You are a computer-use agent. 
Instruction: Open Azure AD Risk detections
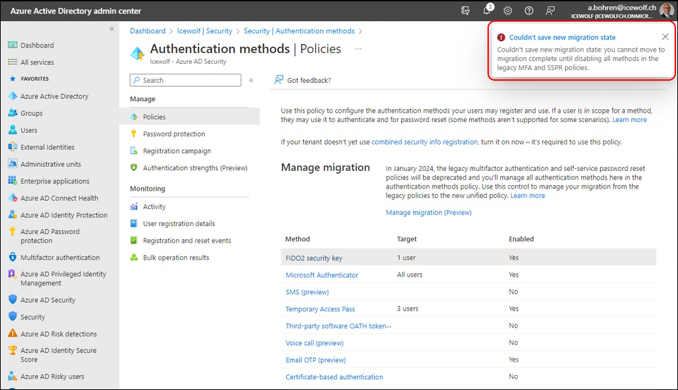tap(59, 334)
